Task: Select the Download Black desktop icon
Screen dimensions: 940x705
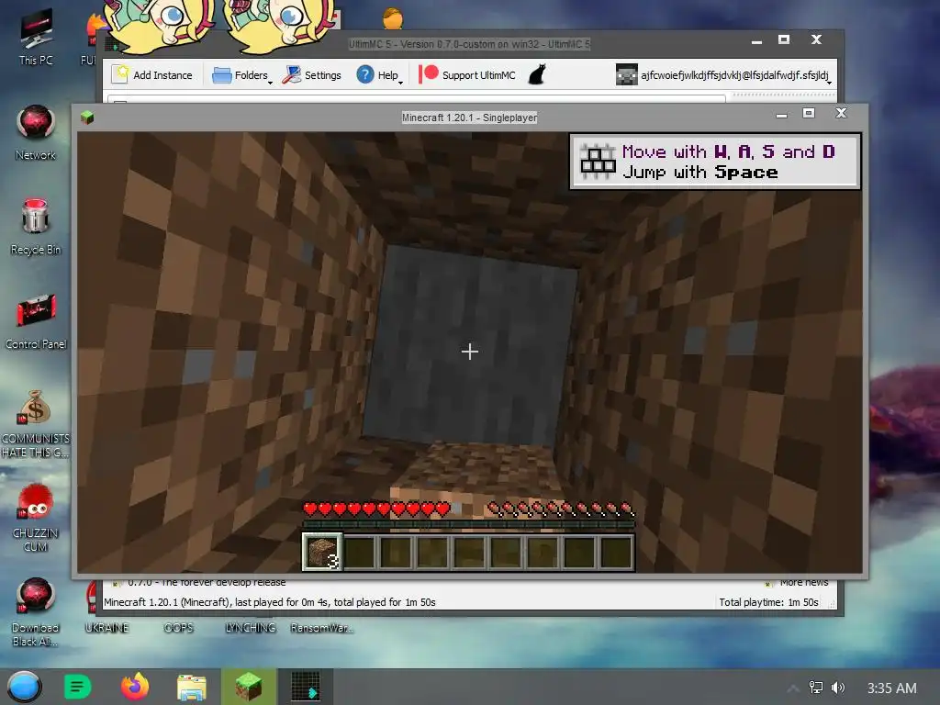Action: 36,612
